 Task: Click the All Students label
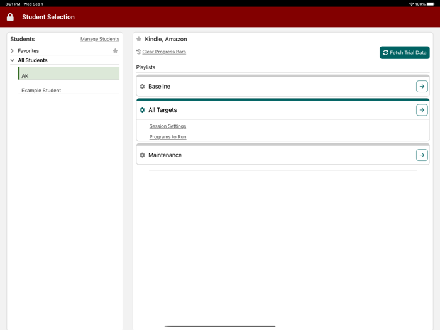[33, 60]
